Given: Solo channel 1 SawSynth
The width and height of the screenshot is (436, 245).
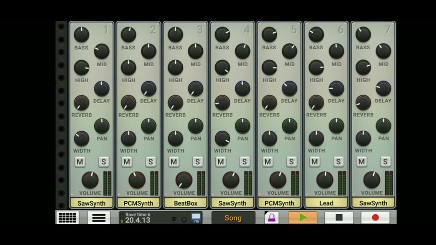Looking at the screenshot, I should pyautogui.click(x=104, y=162).
